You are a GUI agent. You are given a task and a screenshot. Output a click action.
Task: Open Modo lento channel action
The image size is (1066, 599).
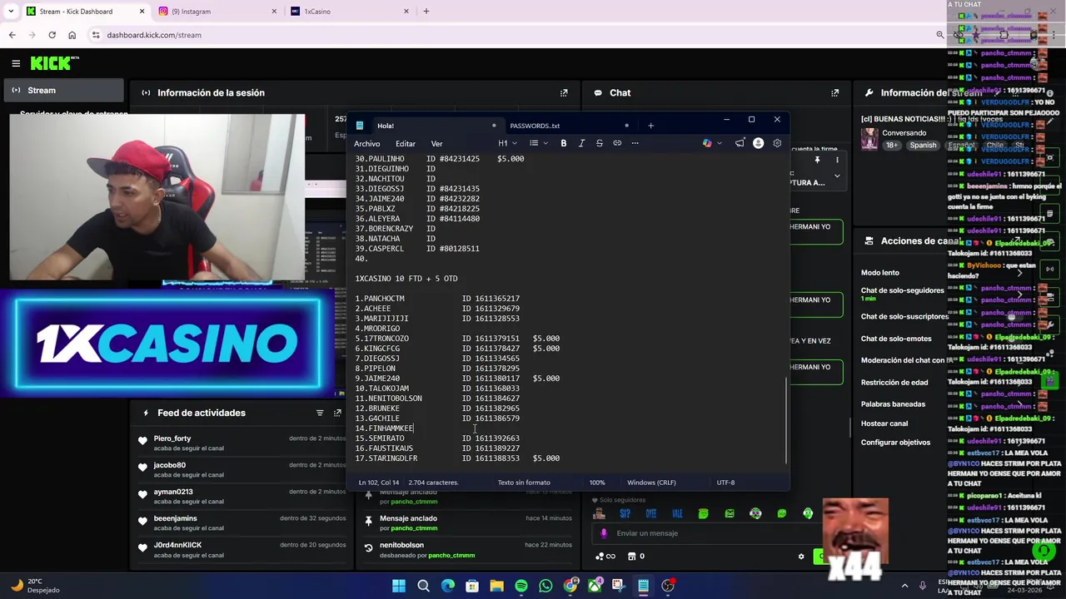(880, 273)
